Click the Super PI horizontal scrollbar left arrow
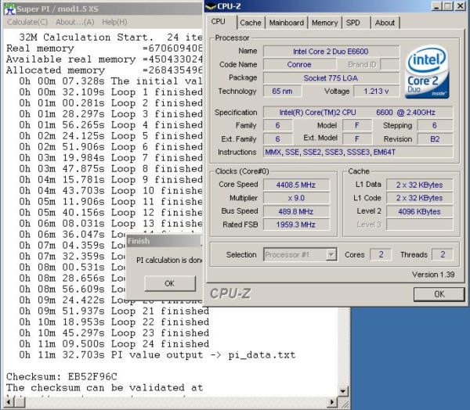The height and width of the screenshot is (410, 470). (8, 401)
